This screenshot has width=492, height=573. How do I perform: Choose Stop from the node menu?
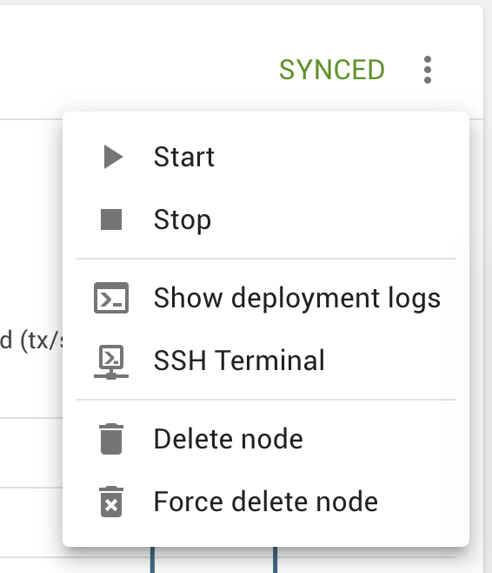(266, 219)
